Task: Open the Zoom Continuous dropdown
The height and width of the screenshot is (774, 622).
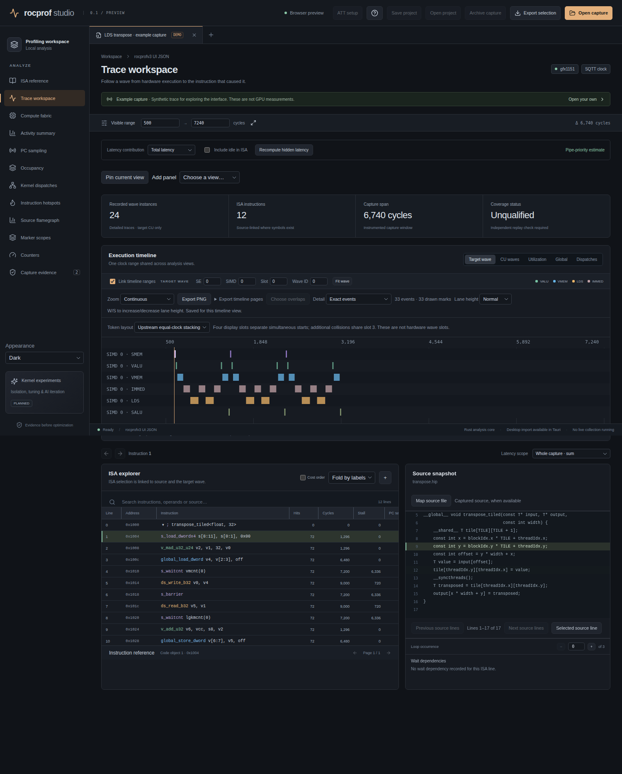Action: coord(147,299)
